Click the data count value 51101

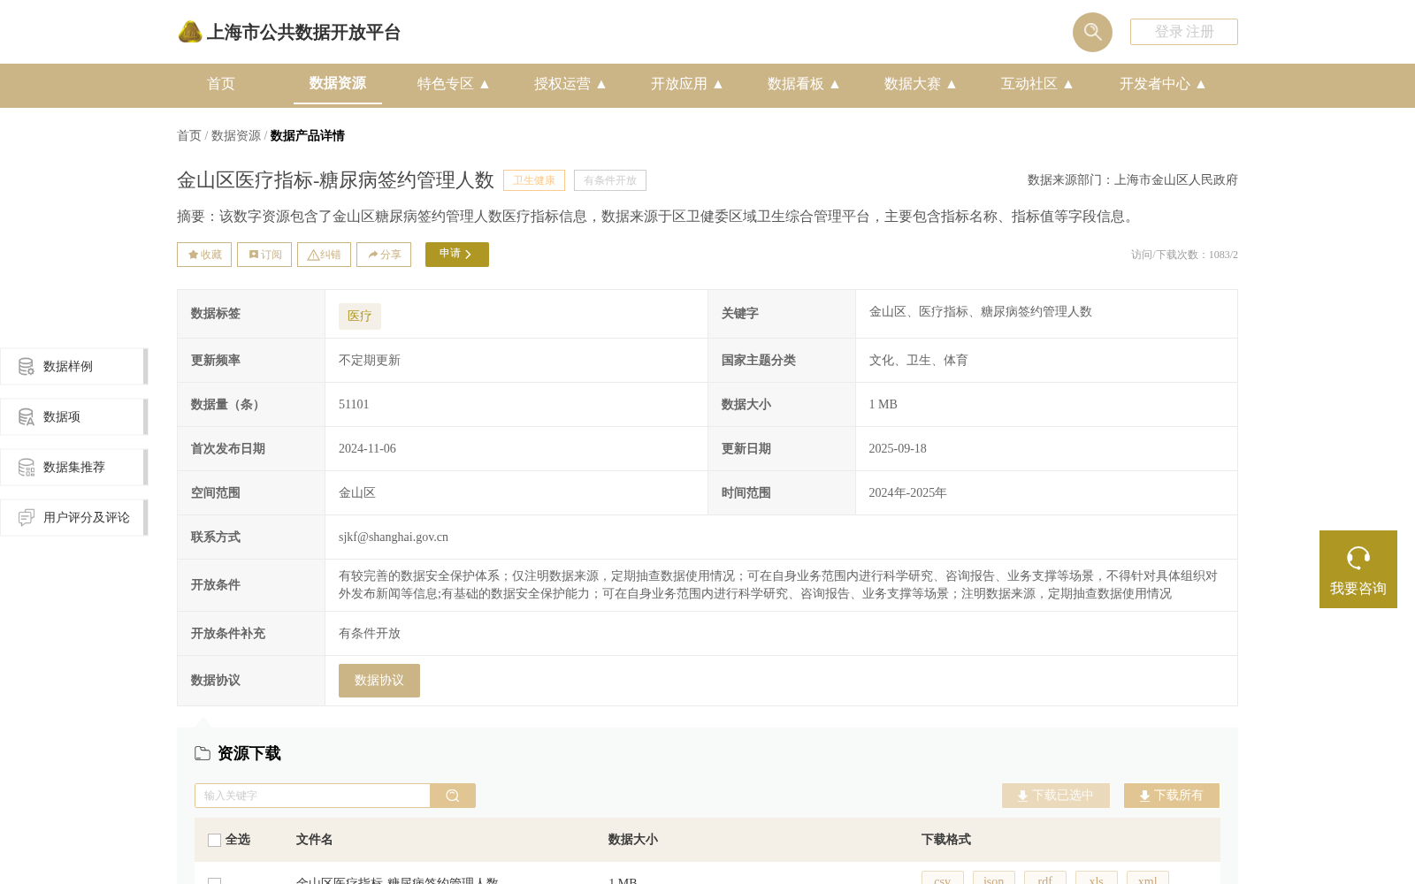(x=354, y=405)
